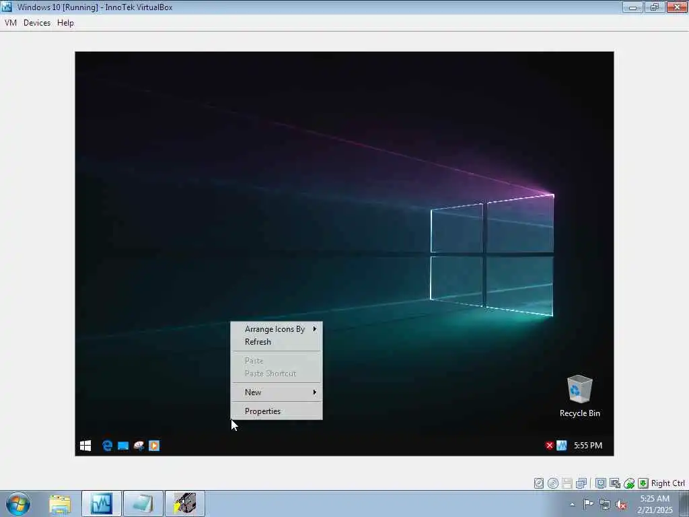Open the blue desktop icon in guest taskbar
The image size is (689, 517).
point(123,446)
